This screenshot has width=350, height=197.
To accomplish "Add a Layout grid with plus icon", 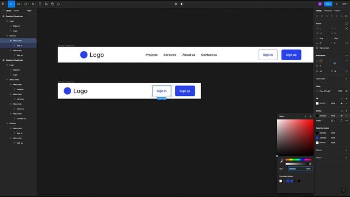I will [346, 79].
